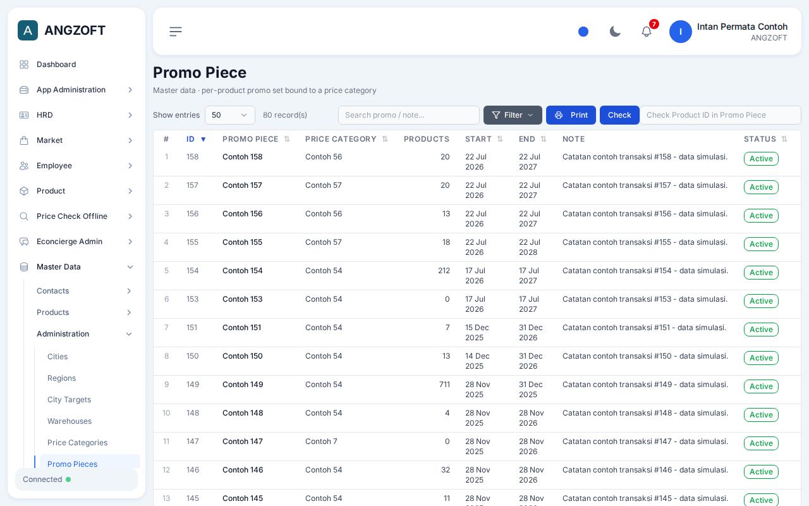Click the HRD ID card icon
Screen dimensions: 809x506
point(24,115)
